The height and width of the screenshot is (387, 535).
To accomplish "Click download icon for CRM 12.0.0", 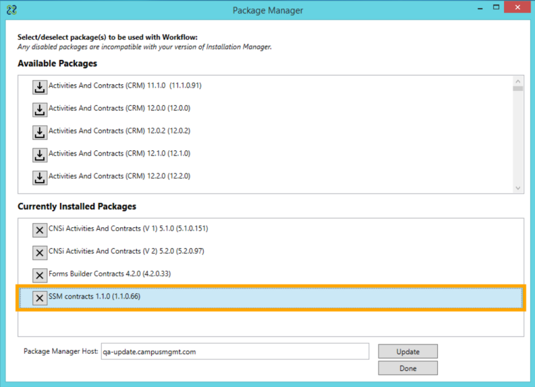I will tap(40, 110).
